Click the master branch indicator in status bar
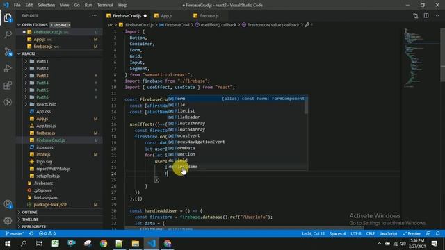Screen dimensions: 445x250 (15, 233)
